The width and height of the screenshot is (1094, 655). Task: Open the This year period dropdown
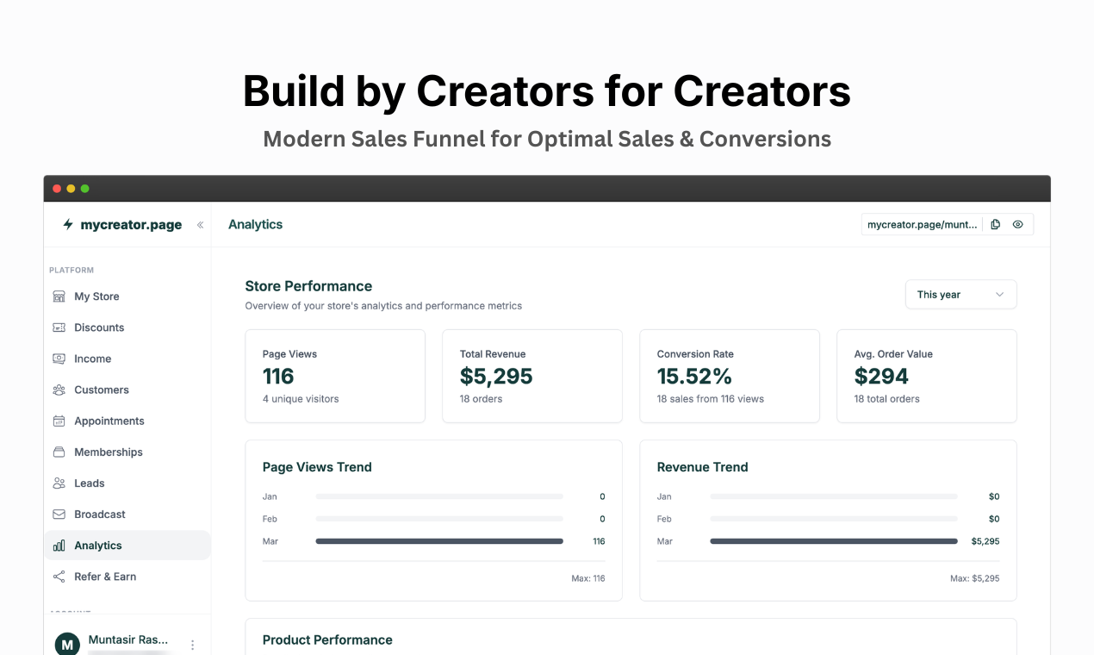click(960, 295)
